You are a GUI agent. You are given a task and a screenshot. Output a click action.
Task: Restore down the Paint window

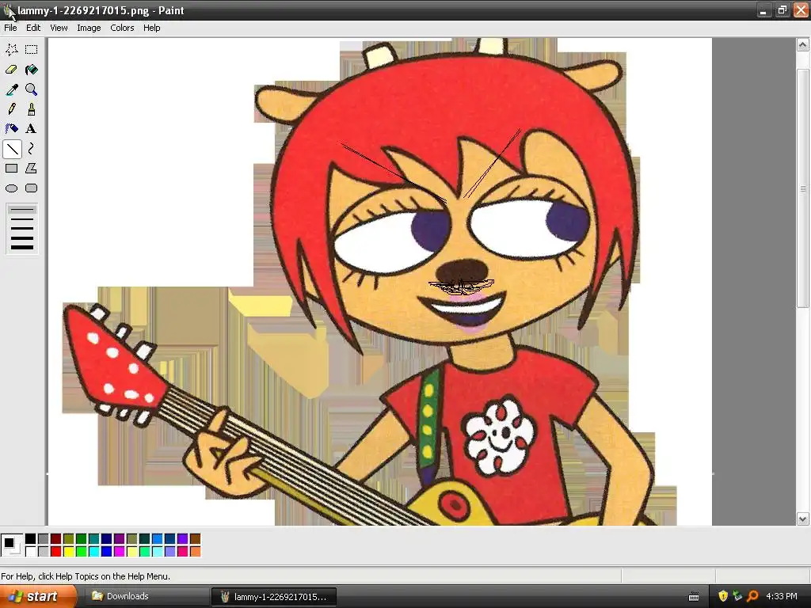pyautogui.click(x=782, y=10)
